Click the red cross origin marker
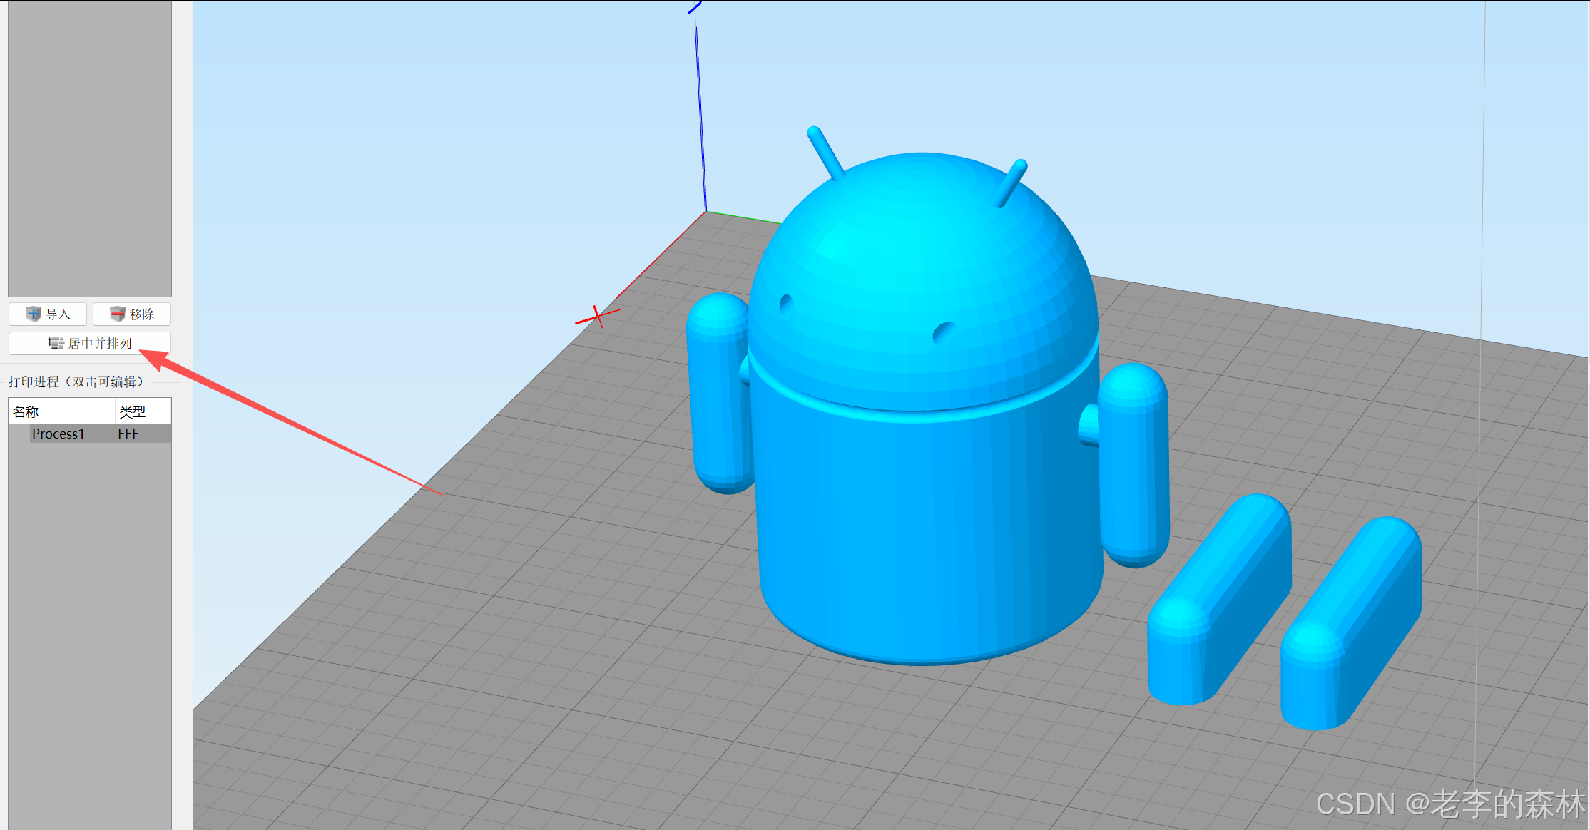1590x830 pixels. (x=597, y=316)
